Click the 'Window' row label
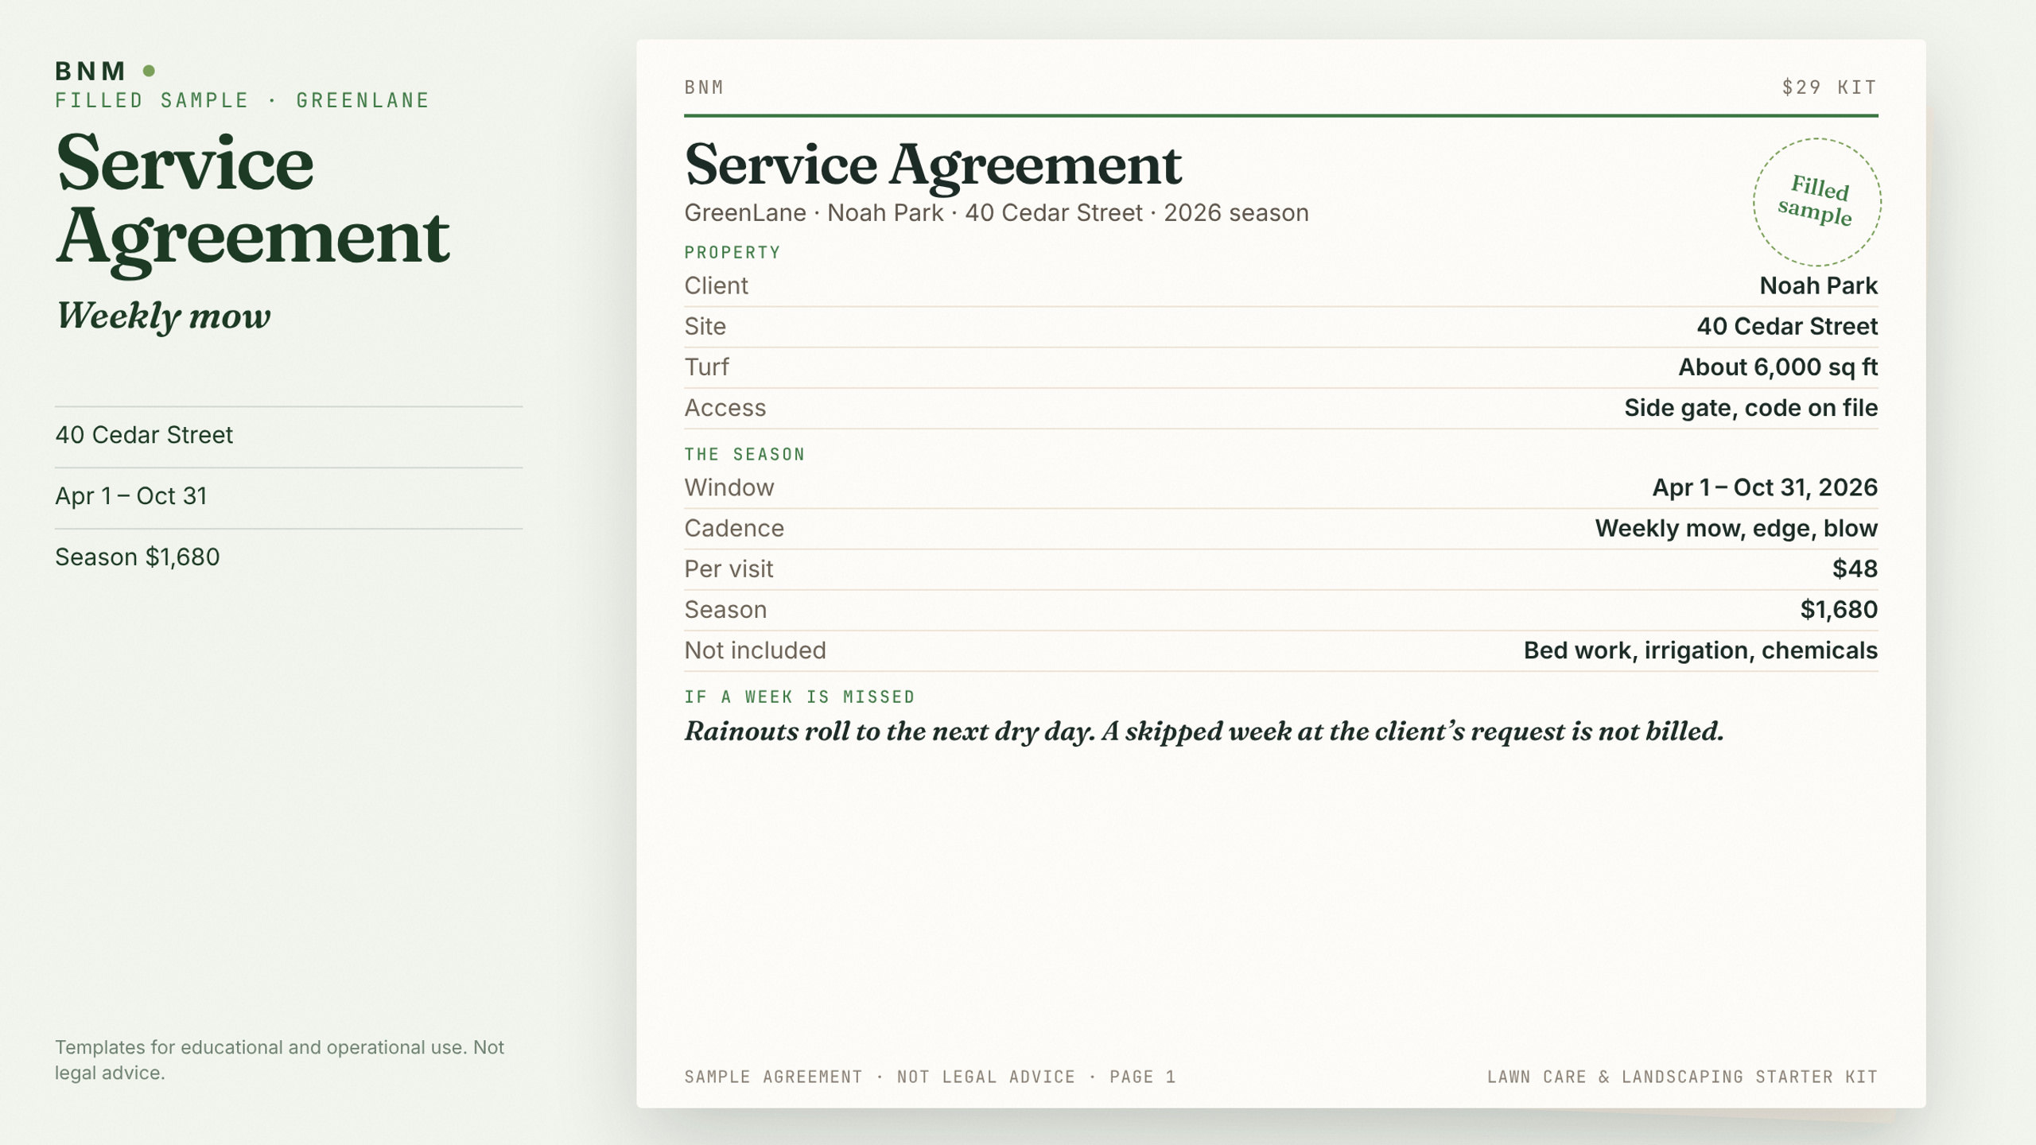The image size is (2036, 1145). (x=729, y=487)
